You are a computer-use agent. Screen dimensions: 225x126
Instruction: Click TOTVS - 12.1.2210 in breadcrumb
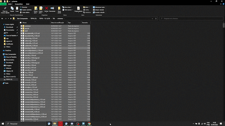(45, 19)
